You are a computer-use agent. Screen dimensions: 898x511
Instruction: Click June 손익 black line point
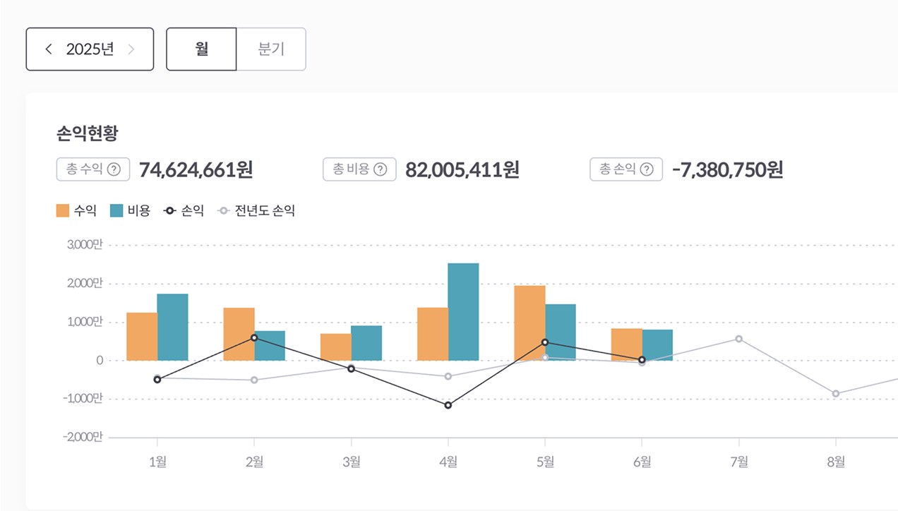click(642, 360)
